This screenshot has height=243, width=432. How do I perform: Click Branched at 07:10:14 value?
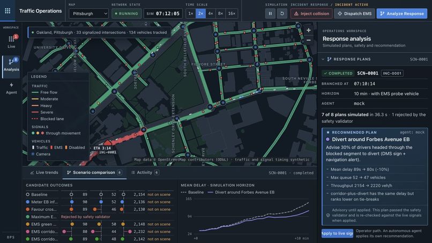[364, 84]
